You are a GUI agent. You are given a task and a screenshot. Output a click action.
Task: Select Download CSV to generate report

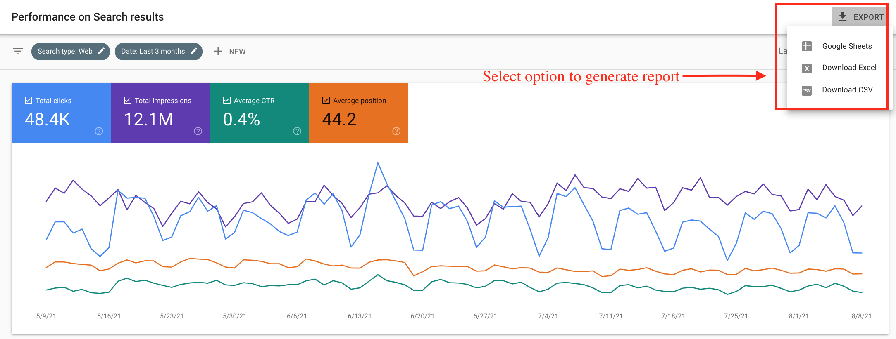pyautogui.click(x=847, y=89)
